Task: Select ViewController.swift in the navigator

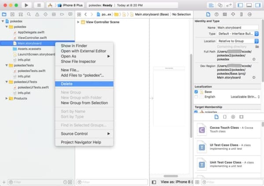Action: tap(32, 37)
